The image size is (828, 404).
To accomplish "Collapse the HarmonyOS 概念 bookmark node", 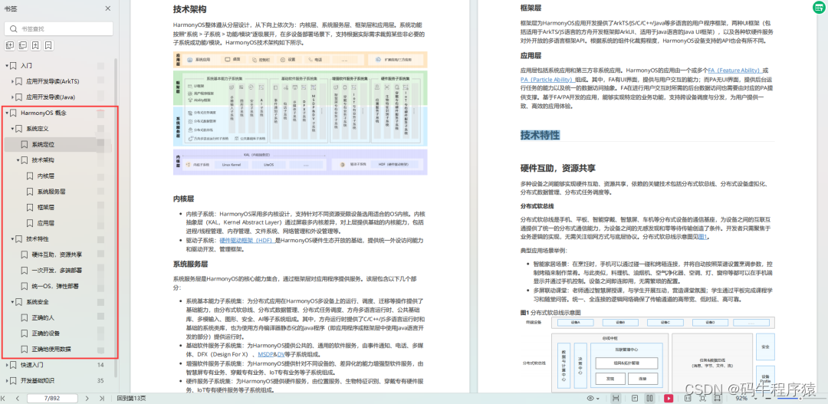I will pyautogui.click(x=8, y=113).
